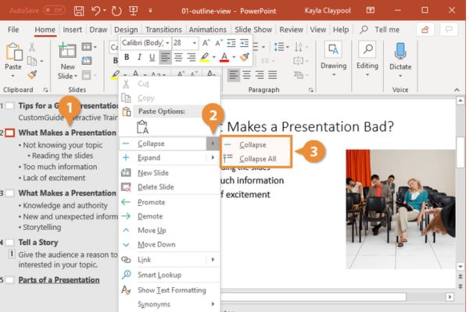Switch to the Insert tab
Image resolution: width=469 pixels, height=312 pixels.
coord(72,30)
